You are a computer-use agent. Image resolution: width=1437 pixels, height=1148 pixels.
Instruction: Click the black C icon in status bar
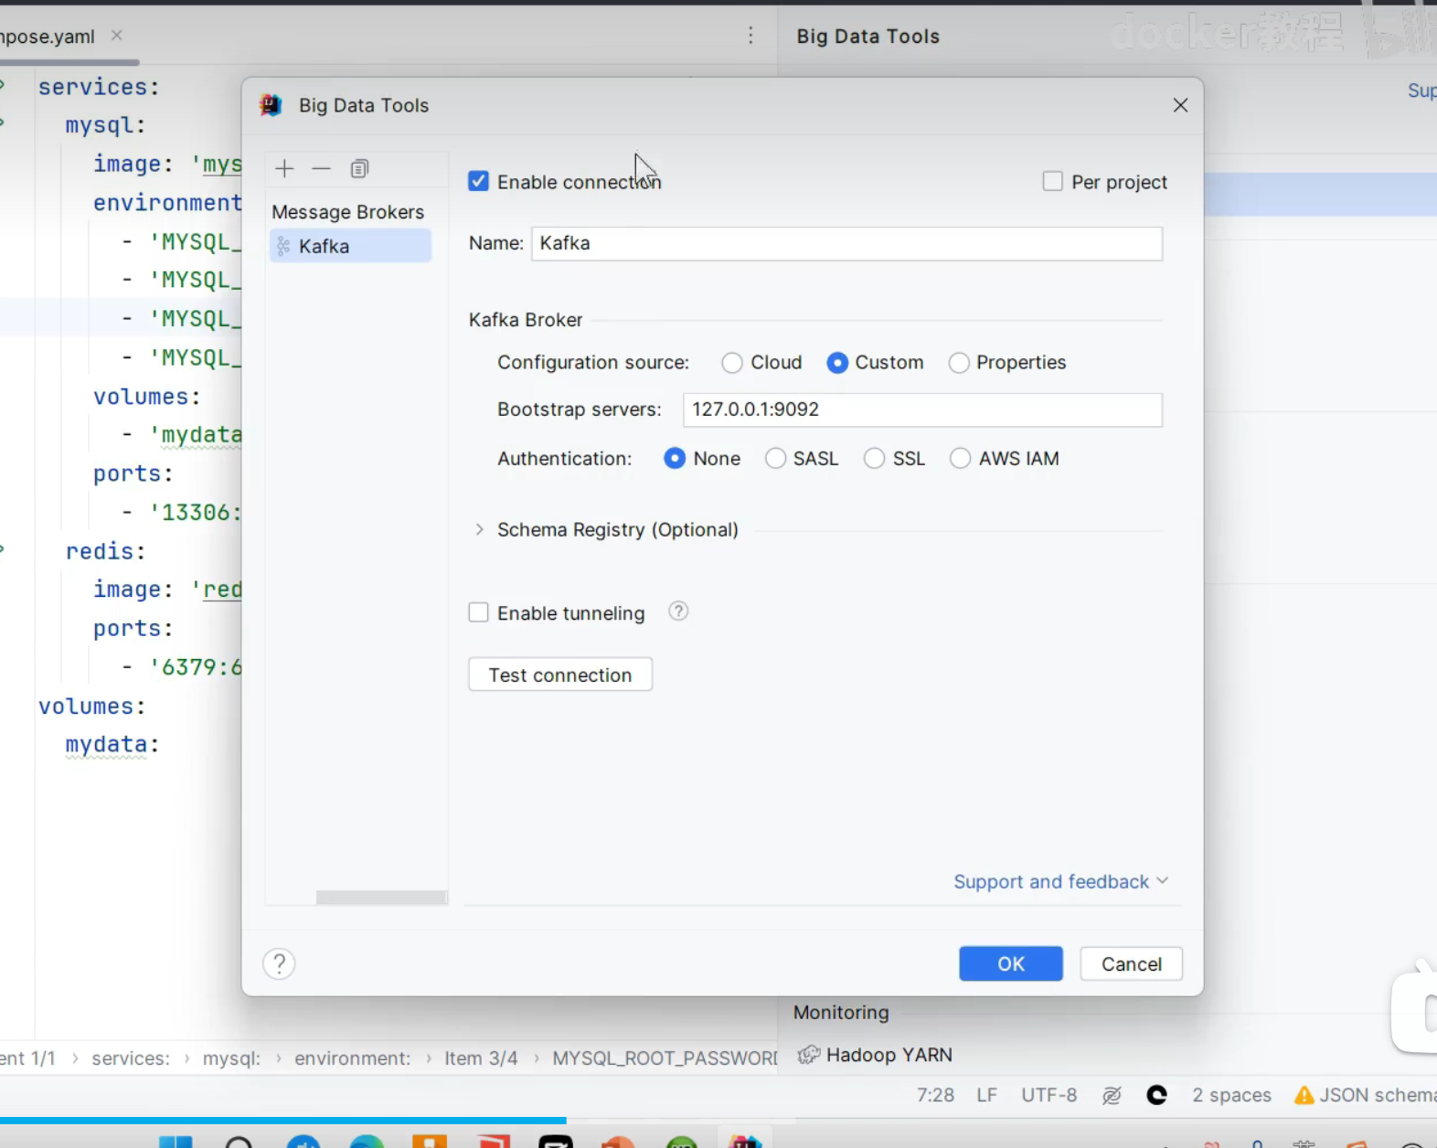[1156, 1095]
